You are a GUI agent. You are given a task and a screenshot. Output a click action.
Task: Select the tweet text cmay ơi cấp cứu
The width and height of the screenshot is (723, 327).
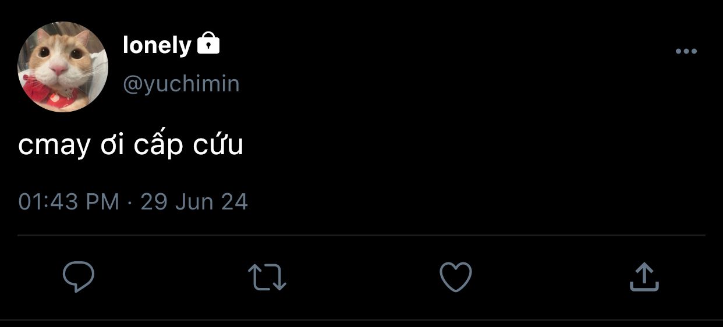[130, 145]
